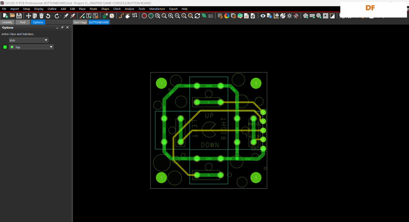
Task: Click the DOWN silkscreen text at board center
Action: coord(210,145)
